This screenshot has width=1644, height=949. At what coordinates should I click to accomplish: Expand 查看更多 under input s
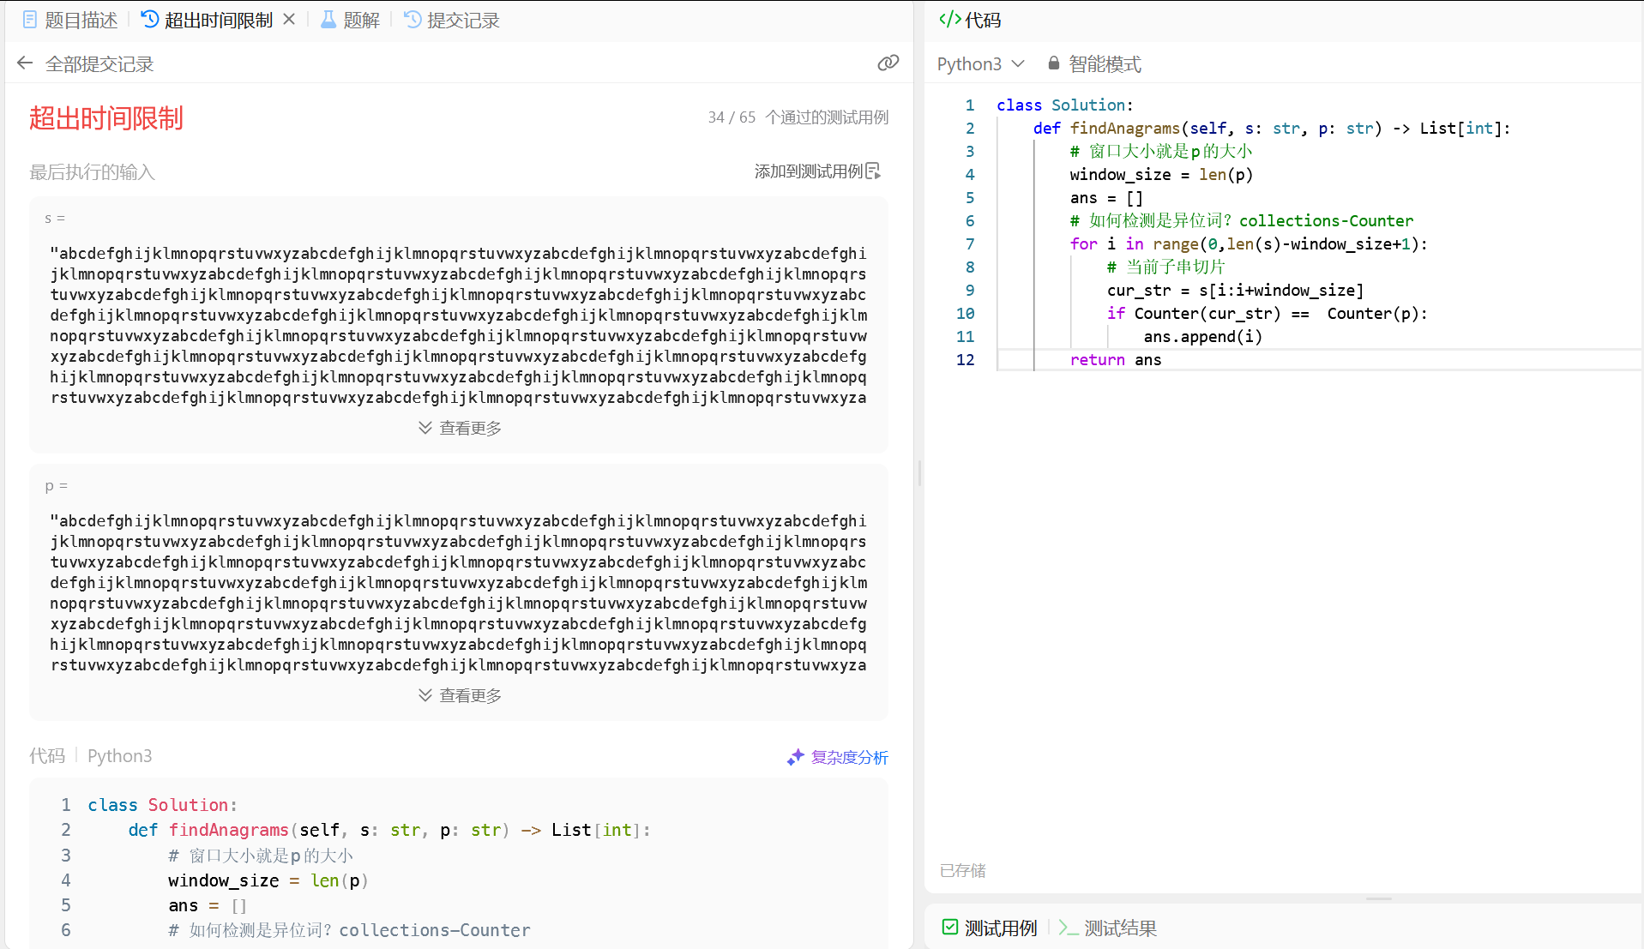tap(460, 428)
